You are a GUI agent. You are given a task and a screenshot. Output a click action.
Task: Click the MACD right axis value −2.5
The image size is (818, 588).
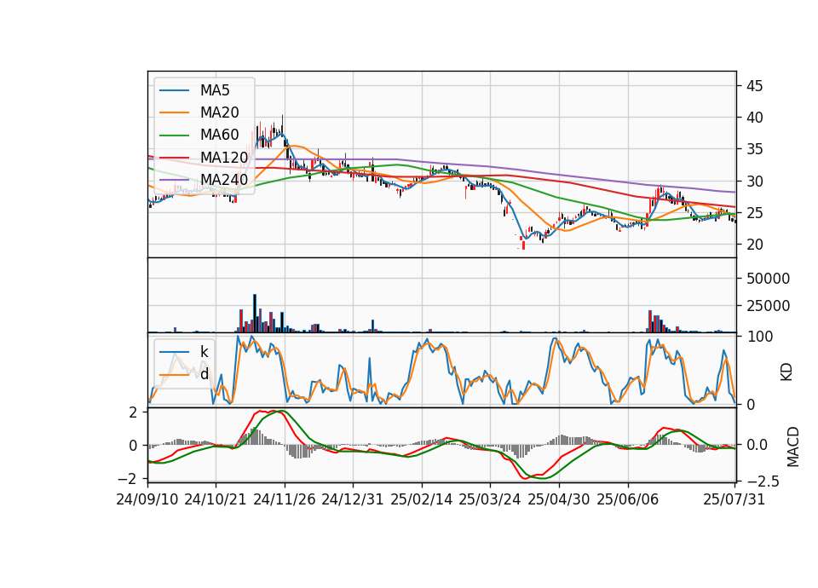[x=763, y=481]
